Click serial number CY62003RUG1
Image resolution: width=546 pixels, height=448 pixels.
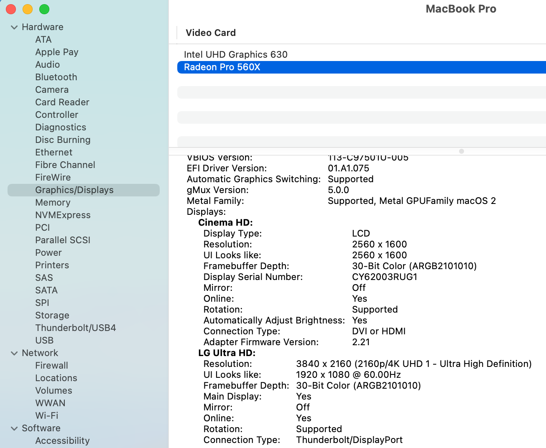[385, 277]
